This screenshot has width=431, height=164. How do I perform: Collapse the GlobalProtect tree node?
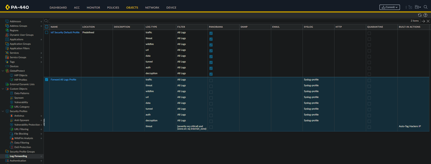click(3, 71)
